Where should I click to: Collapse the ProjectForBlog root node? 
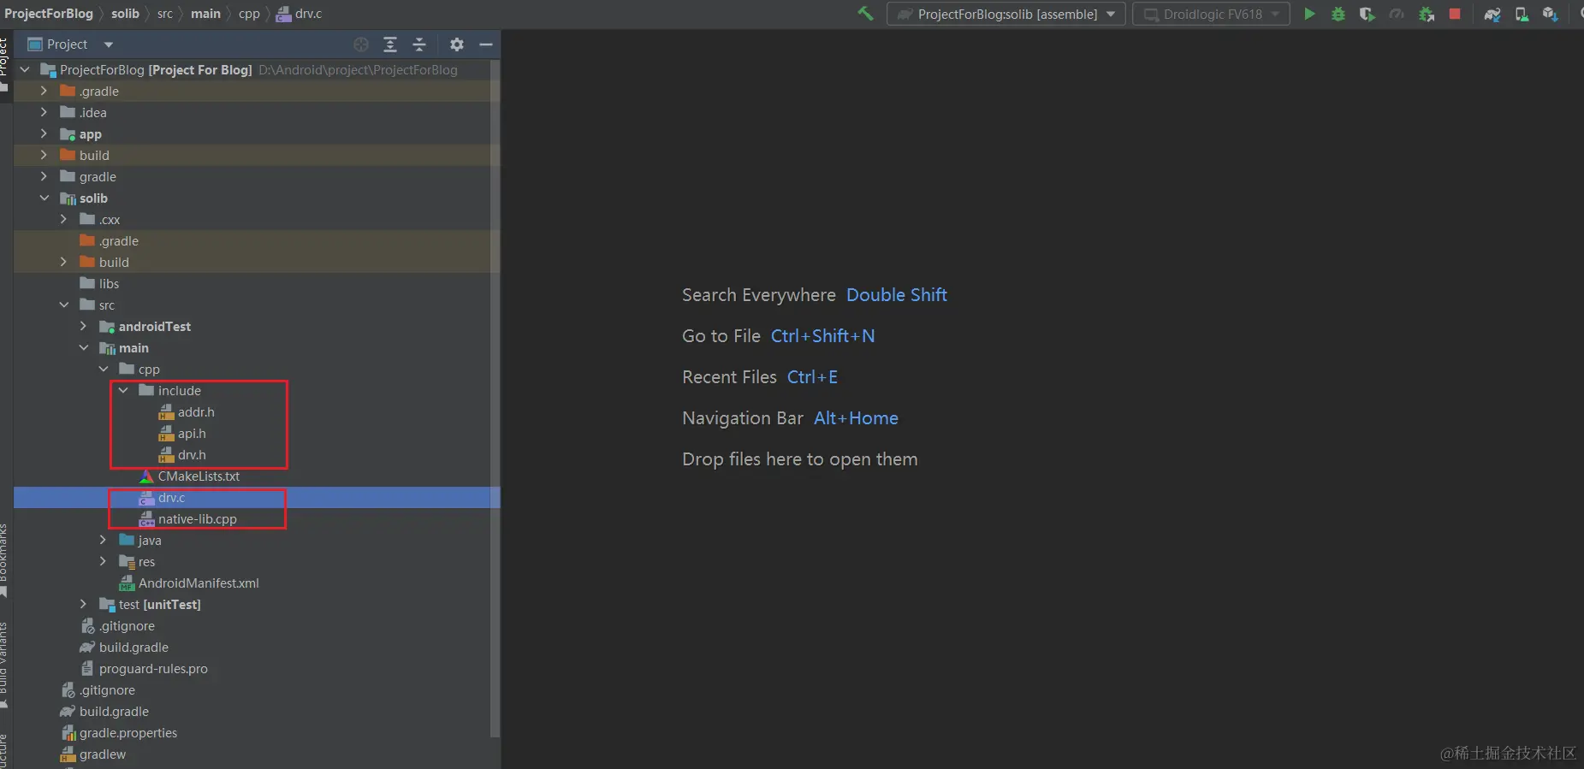pos(25,70)
